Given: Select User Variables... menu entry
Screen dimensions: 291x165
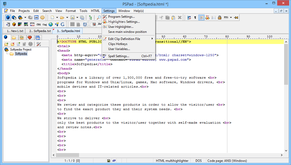Looking at the screenshot, I should click(128, 49).
